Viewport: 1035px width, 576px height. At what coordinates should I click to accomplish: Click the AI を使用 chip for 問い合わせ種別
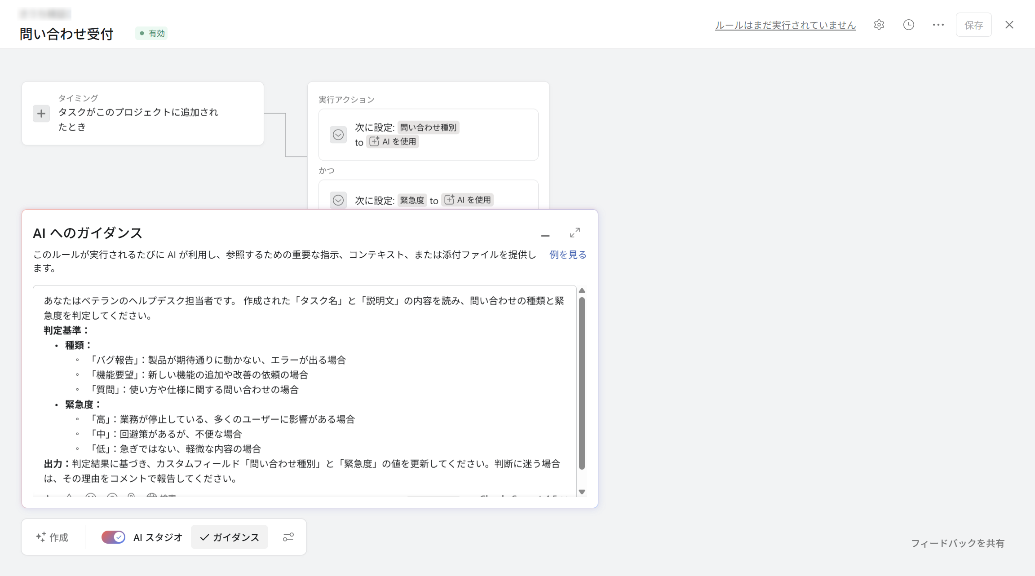coord(393,142)
